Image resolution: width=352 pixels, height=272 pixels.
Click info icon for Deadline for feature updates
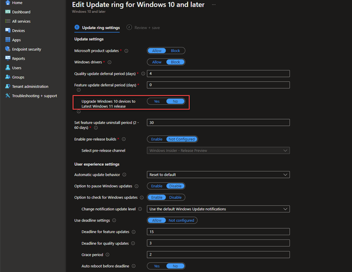(x=134, y=232)
